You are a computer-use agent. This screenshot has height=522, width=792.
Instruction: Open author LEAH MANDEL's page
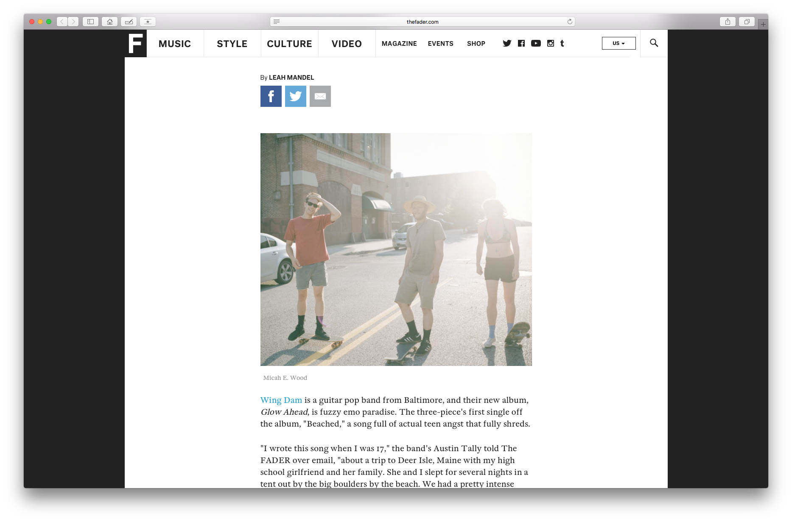[291, 77]
